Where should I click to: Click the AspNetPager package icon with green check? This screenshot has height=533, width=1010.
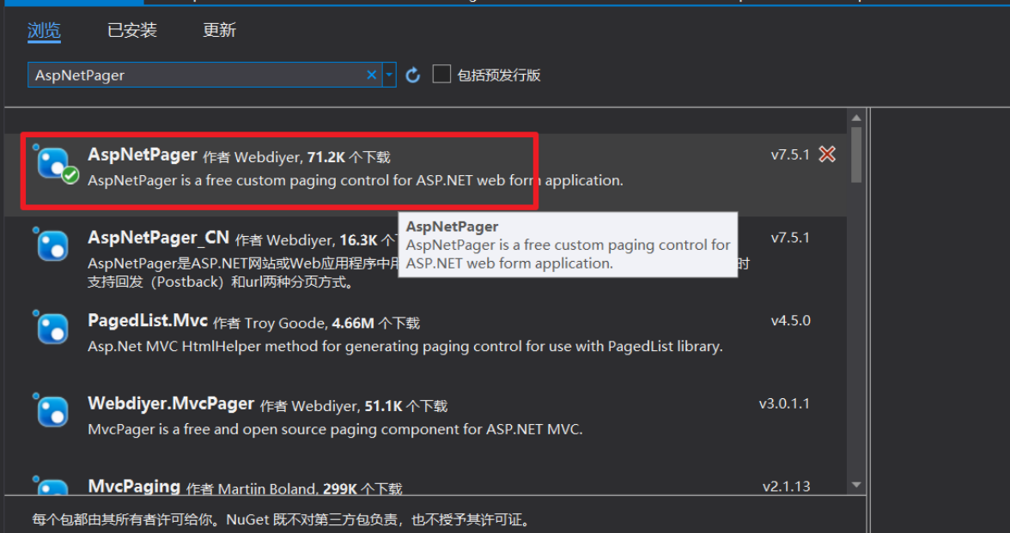coord(54,164)
